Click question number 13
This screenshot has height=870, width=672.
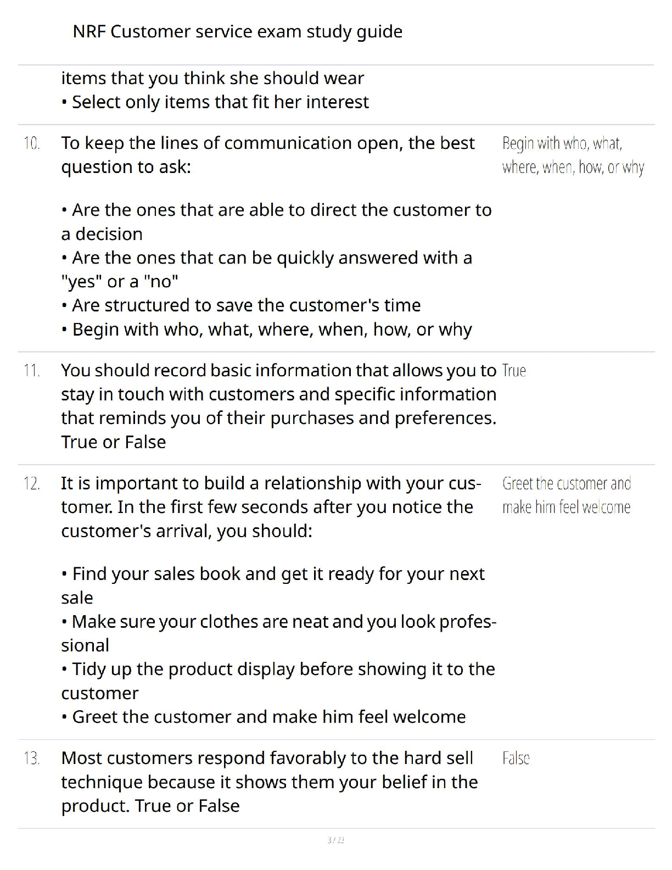32,759
